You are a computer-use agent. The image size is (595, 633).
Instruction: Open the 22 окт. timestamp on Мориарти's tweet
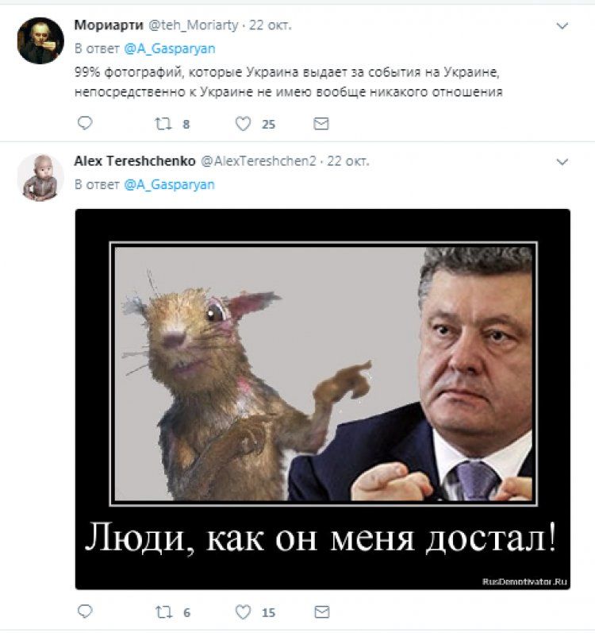pos(270,25)
